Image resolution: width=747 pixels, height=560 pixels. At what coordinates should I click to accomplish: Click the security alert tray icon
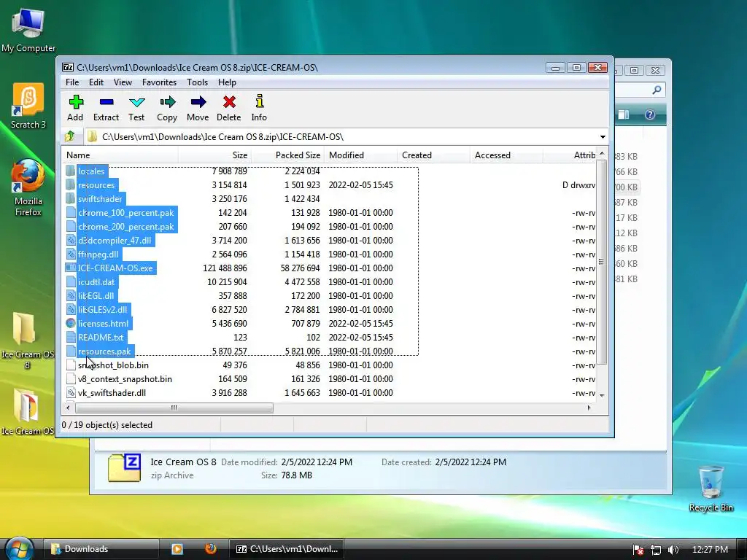coord(638,550)
